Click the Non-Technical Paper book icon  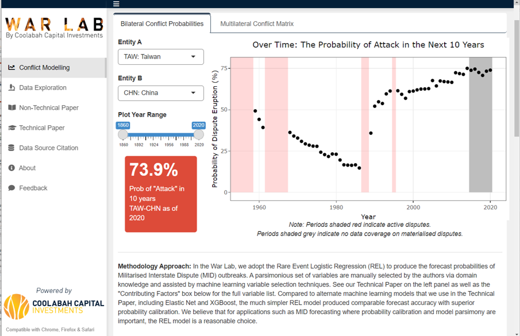tap(11, 108)
